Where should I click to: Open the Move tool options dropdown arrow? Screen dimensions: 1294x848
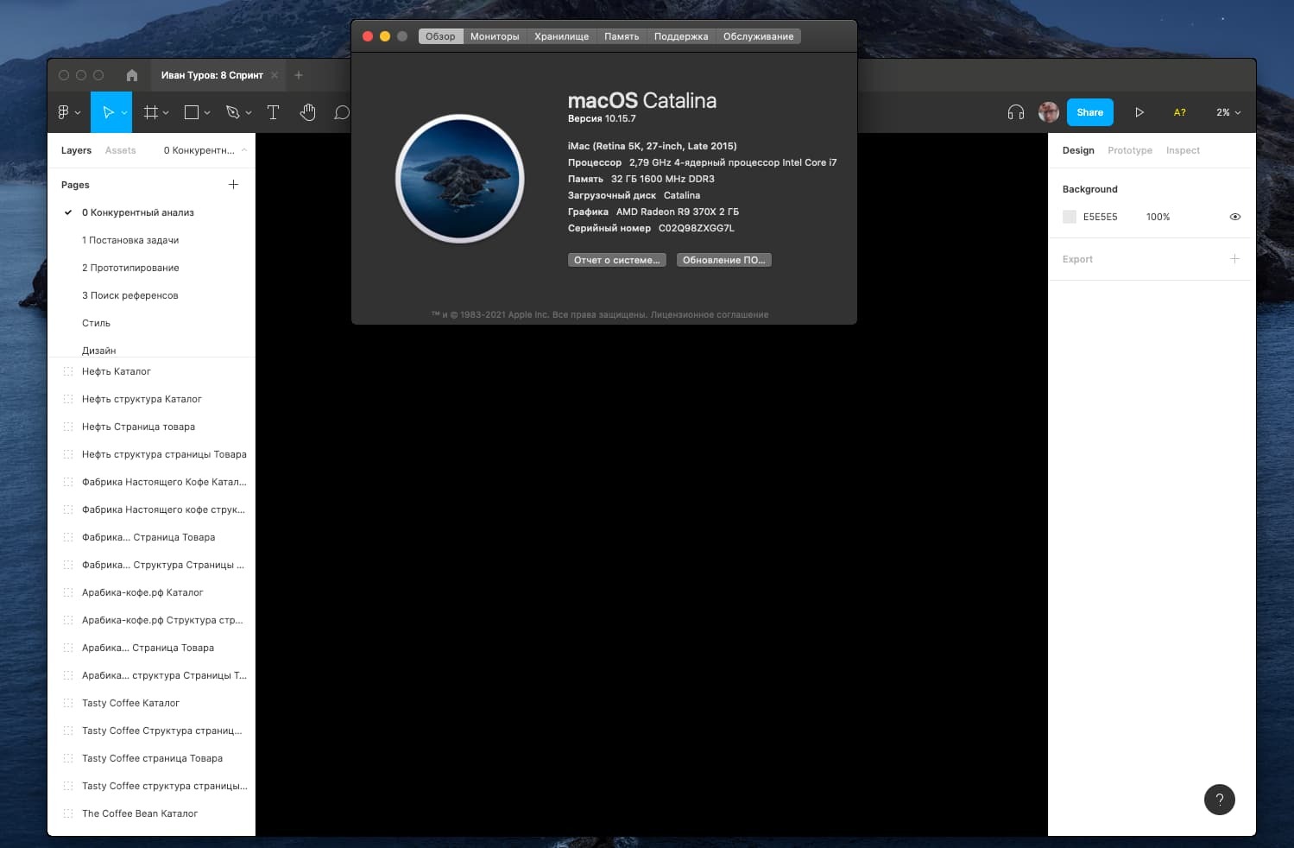pos(124,113)
